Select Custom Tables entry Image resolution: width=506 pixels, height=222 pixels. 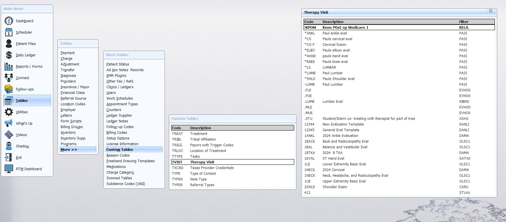pos(134,149)
